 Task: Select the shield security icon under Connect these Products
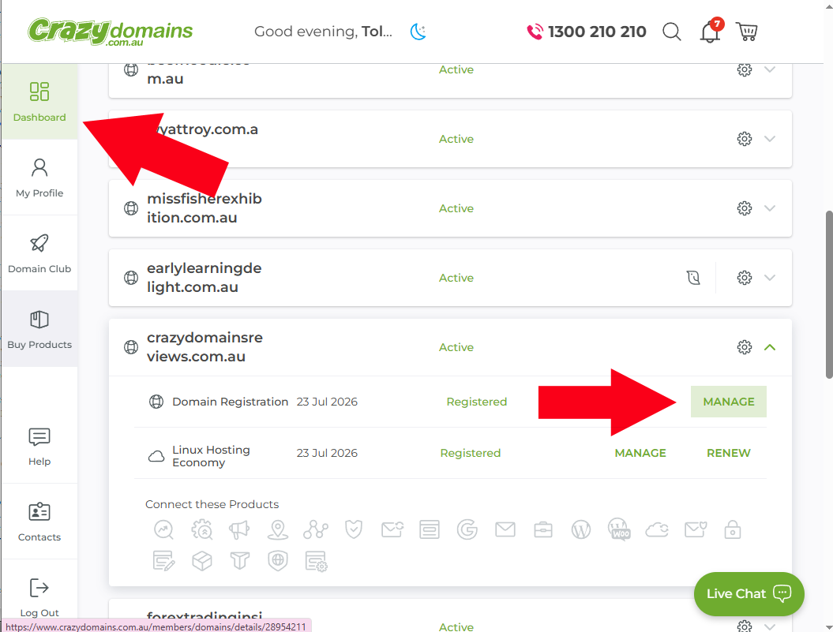[354, 529]
